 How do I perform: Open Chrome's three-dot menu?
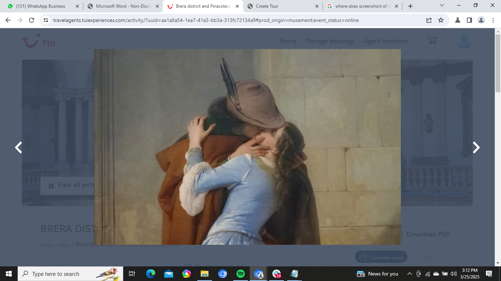point(493,20)
